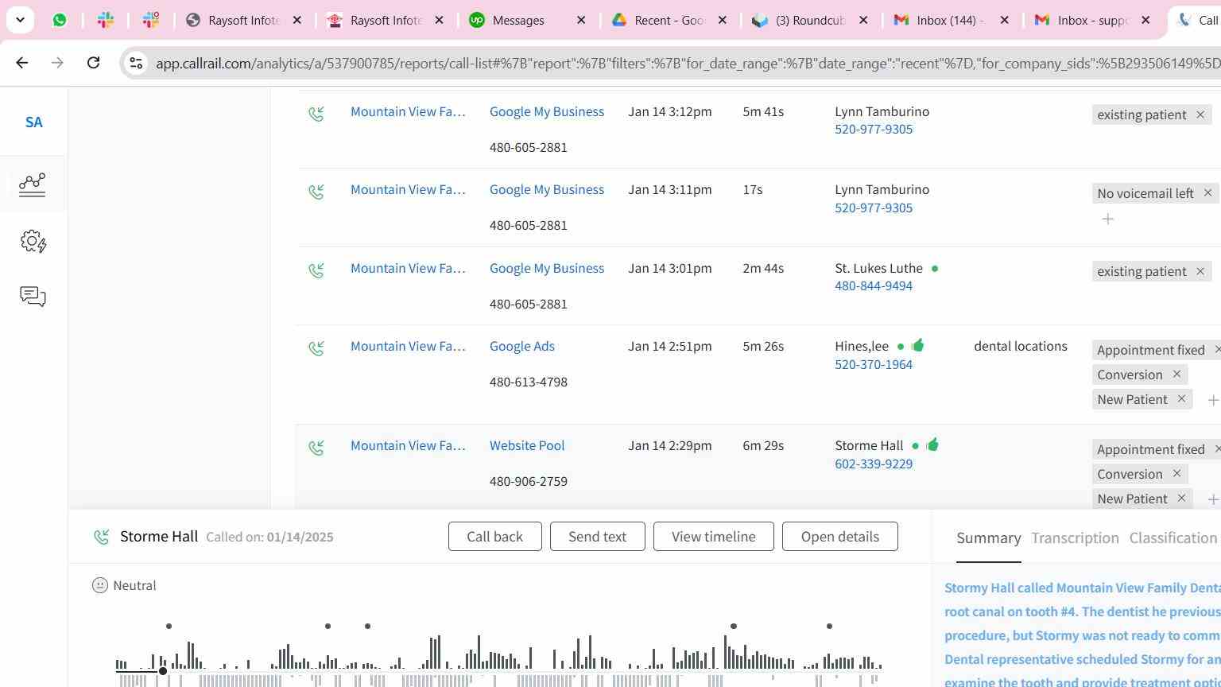
Task: Open Google Ads source link
Action: [522, 346]
